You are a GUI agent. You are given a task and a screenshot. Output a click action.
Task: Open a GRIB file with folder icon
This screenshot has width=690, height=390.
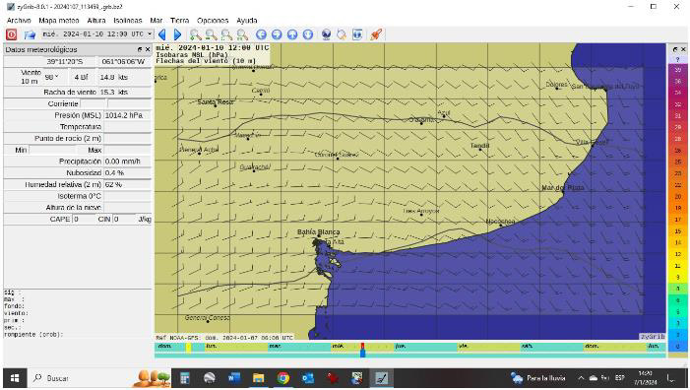click(x=30, y=34)
